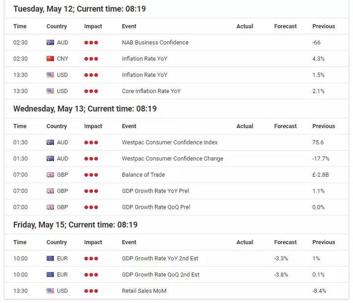
Task: Click the Australian flag beside NAB Business Confidence
Action: 50,42
